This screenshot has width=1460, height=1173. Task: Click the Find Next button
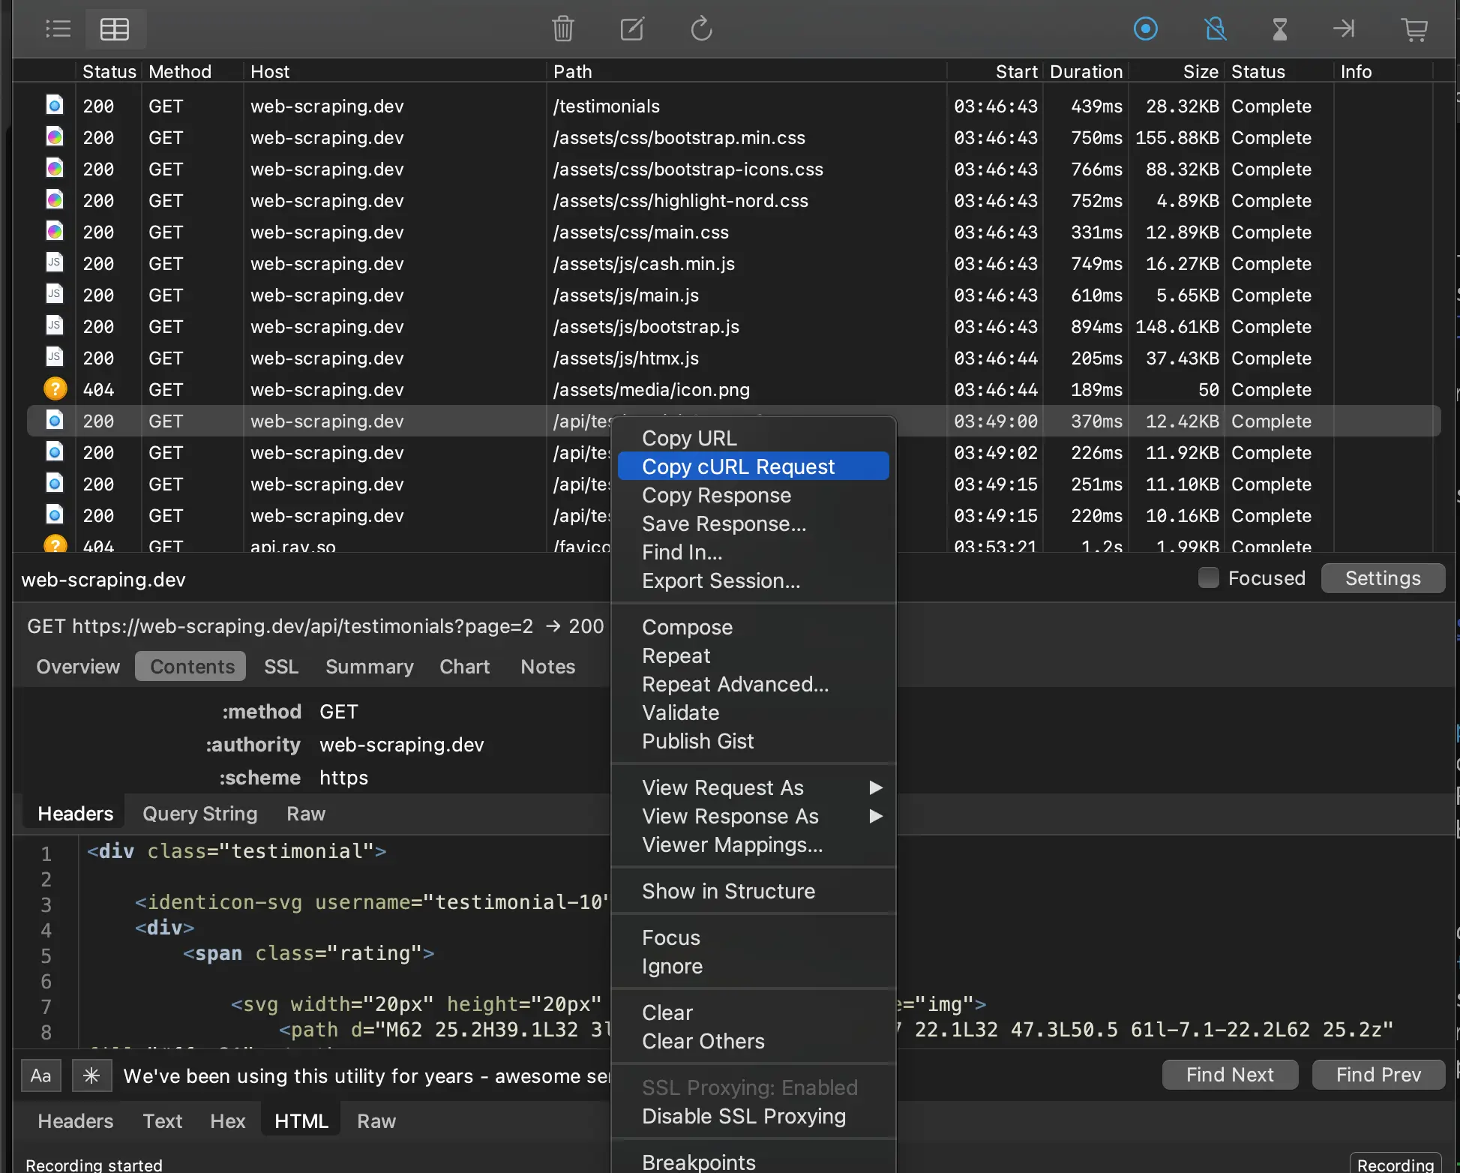(x=1231, y=1075)
